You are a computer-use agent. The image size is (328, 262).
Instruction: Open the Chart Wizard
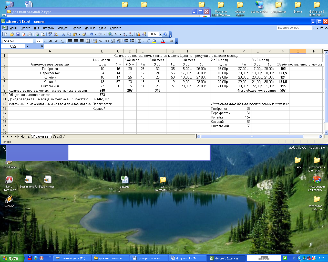point(138,34)
